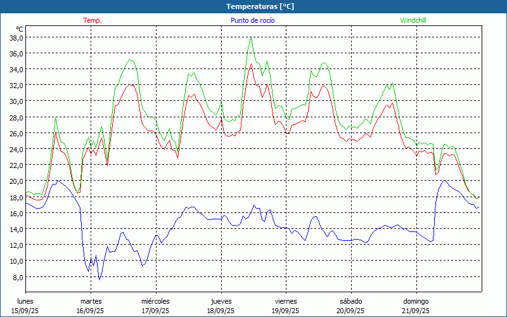Click the 21/09/25 date label
This screenshot has width=507, height=317.
pos(416,311)
